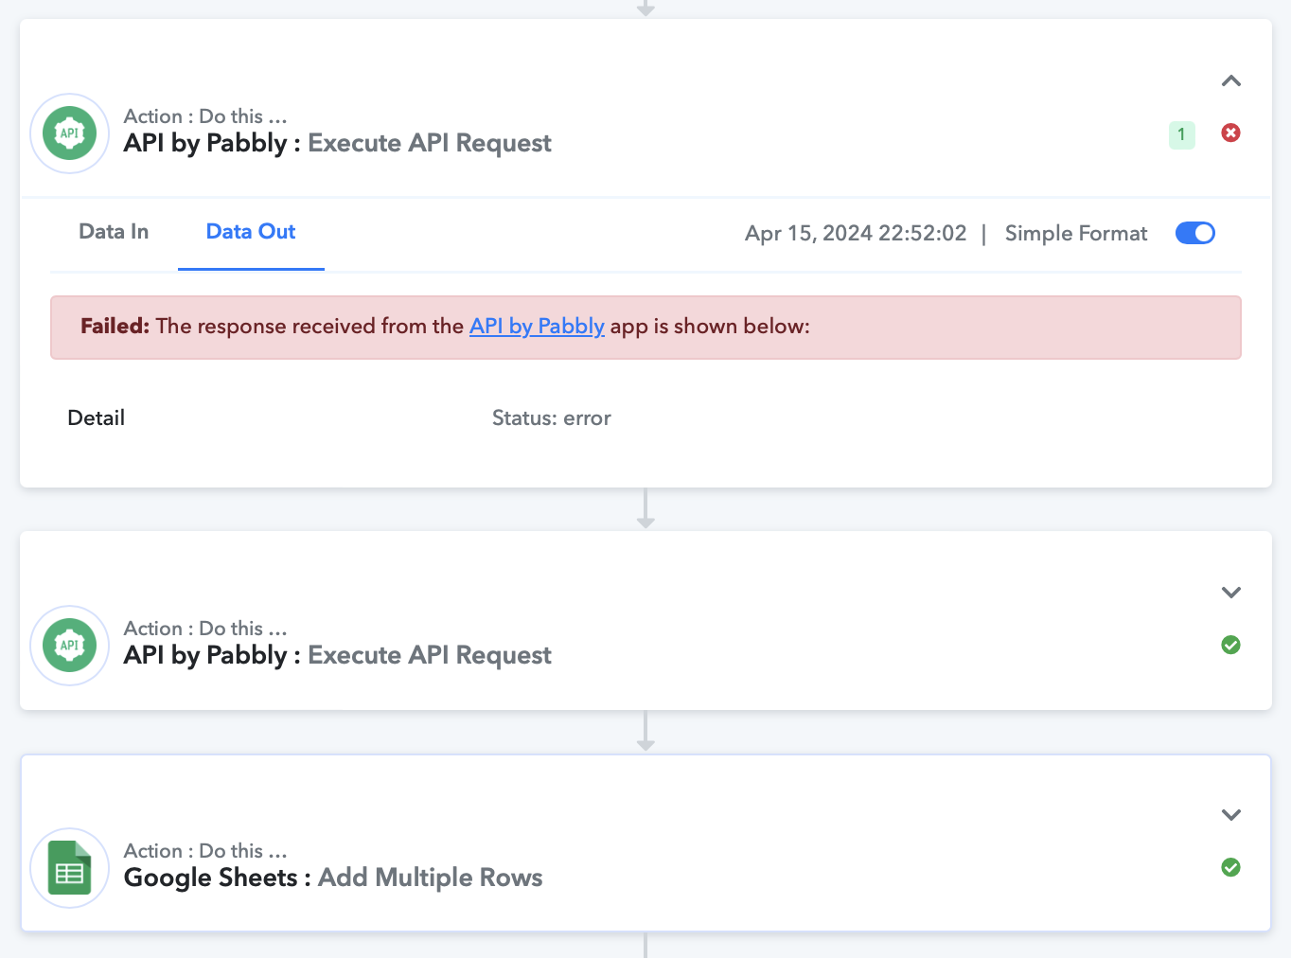1291x958 pixels.
Task: Click the green success check on Google Sheets step
Action: click(1230, 867)
